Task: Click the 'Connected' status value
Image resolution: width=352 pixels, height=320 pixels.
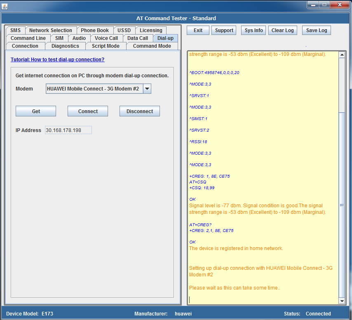Action: click(x=318, y=314)
